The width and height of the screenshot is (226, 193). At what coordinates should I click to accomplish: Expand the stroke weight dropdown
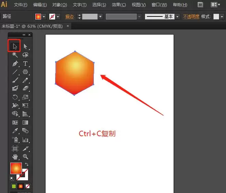100,16
